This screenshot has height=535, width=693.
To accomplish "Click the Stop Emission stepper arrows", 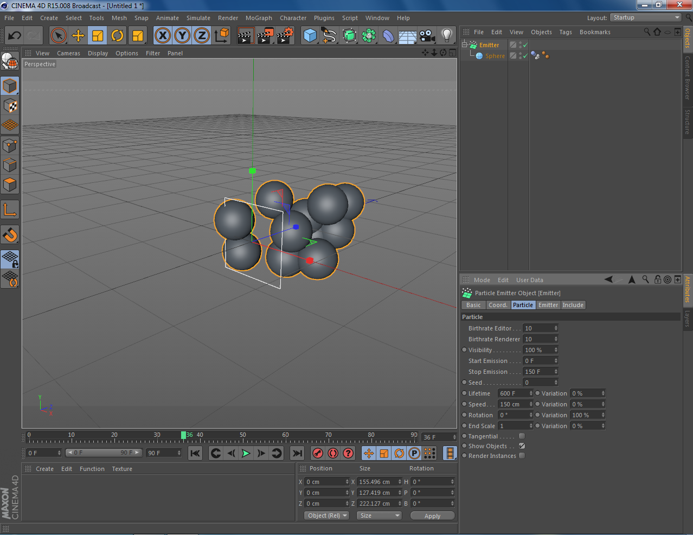I will tap(556, 372).
